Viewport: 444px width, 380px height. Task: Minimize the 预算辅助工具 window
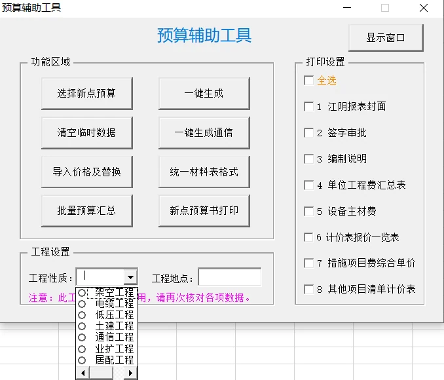[347, 8]
